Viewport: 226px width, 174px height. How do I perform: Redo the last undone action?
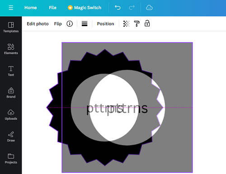click(x=132, y=7)
